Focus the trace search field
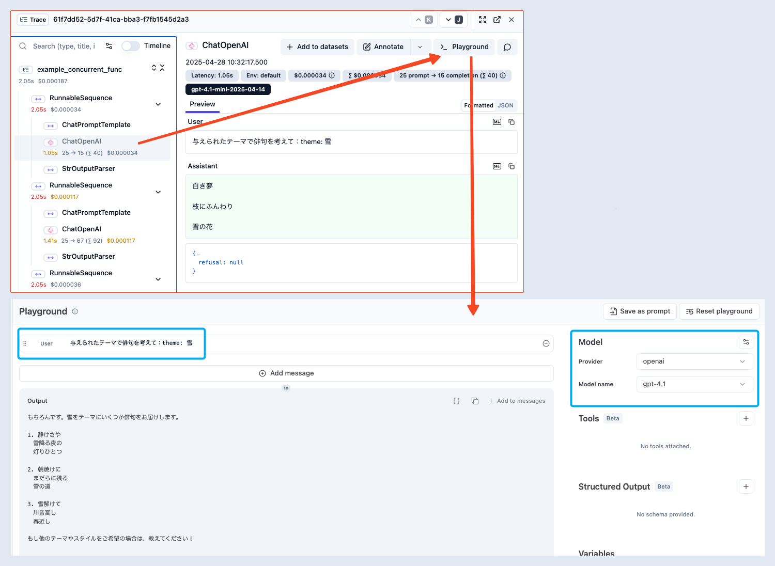 tap(63, 46)
